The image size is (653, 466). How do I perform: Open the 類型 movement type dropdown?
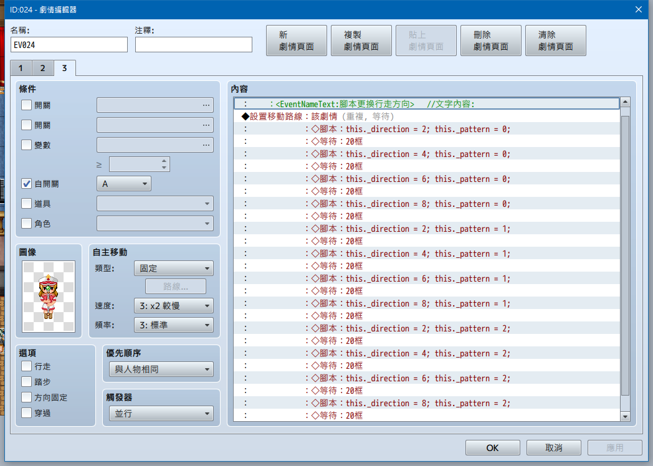(x=174, y=268)
